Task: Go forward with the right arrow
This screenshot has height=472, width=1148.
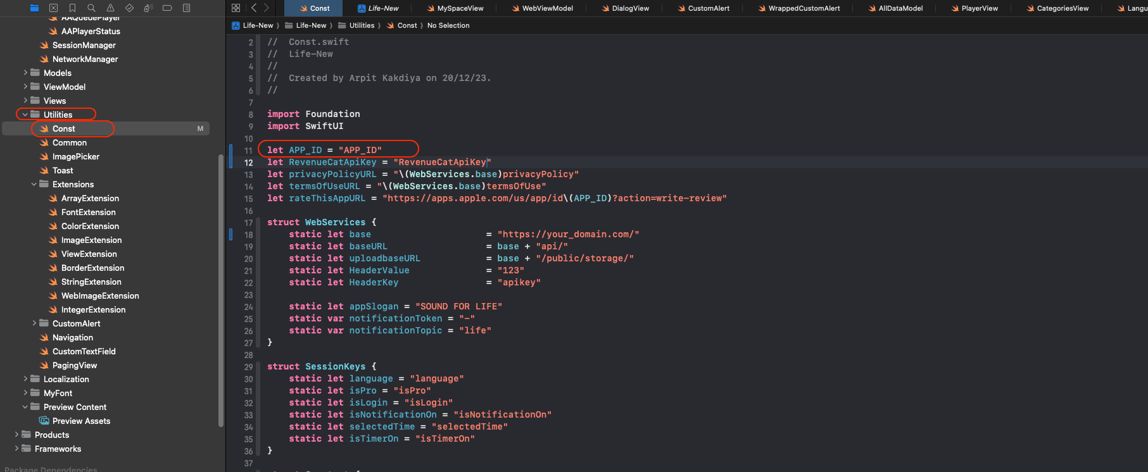Action: coord(267,8)
